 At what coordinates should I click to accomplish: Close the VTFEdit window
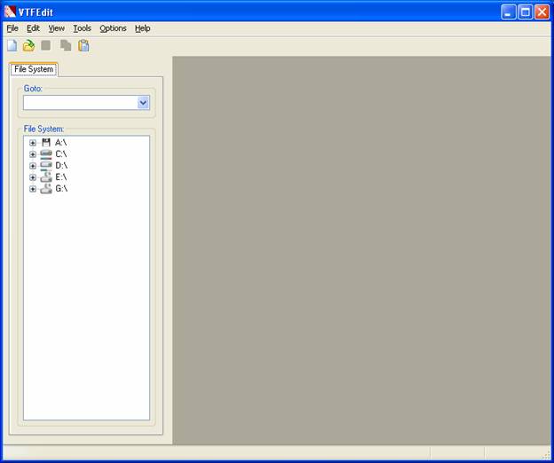point(542,12)
